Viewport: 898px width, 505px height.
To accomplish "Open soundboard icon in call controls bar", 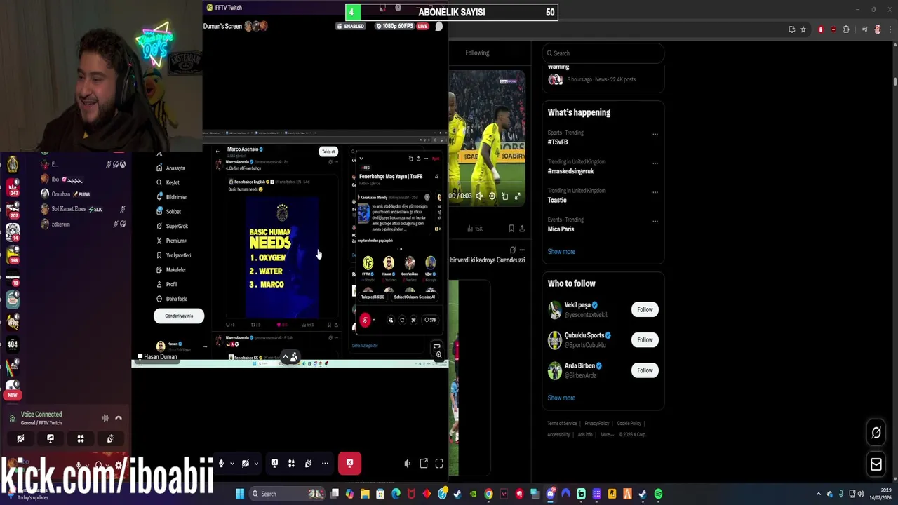I will pos(308,463).
